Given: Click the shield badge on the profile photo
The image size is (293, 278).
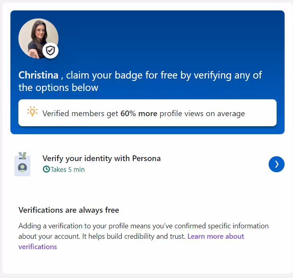Looking at the screenshot, I should click(x=50, y=50).
